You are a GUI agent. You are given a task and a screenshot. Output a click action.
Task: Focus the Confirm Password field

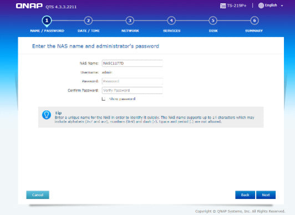pyautogui.click(x=132, y=90)
